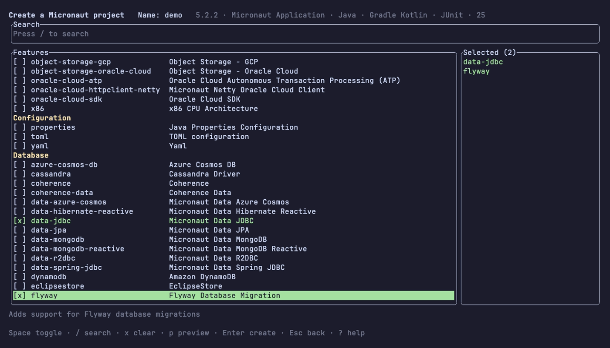Screen dimensions: 610x348
Task: Select the yaml configuration checkbox
Action: [20, 146]
